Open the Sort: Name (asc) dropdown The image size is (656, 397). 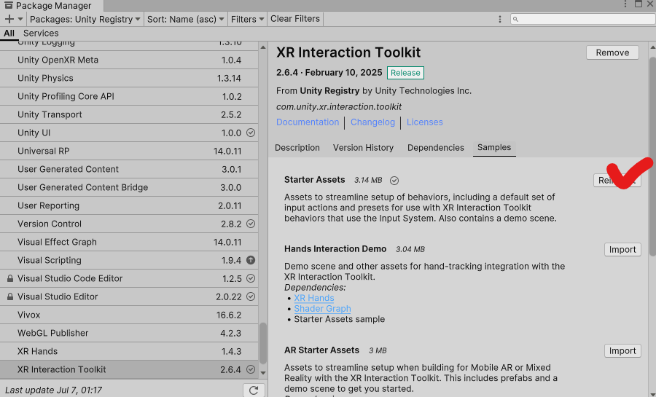coord(185,19)
